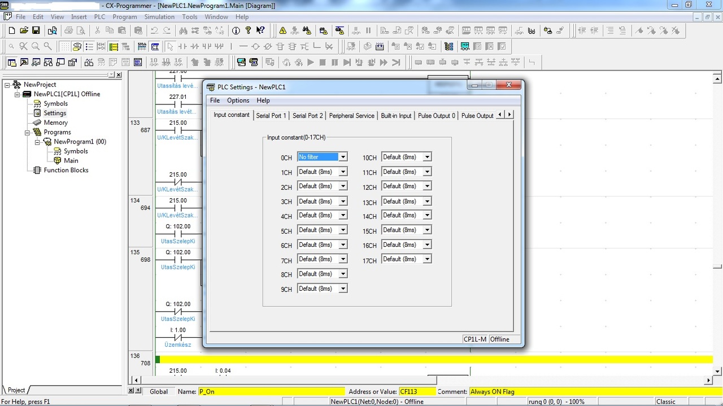
Task: Select Main section in project tree
Action: tap(71, 160)
